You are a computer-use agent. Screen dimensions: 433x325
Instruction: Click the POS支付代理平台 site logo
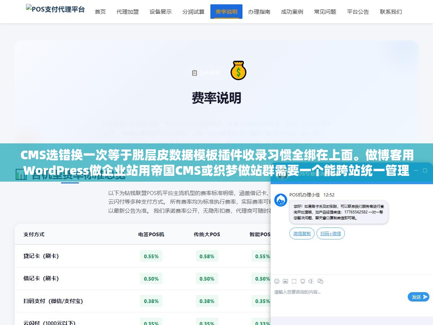[x=55, y=9]
